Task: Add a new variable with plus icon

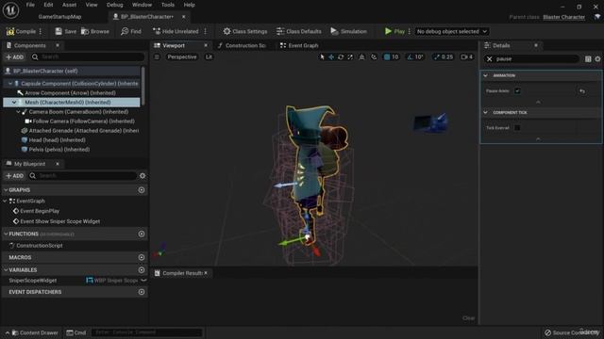Action: (x=142, y=270)
